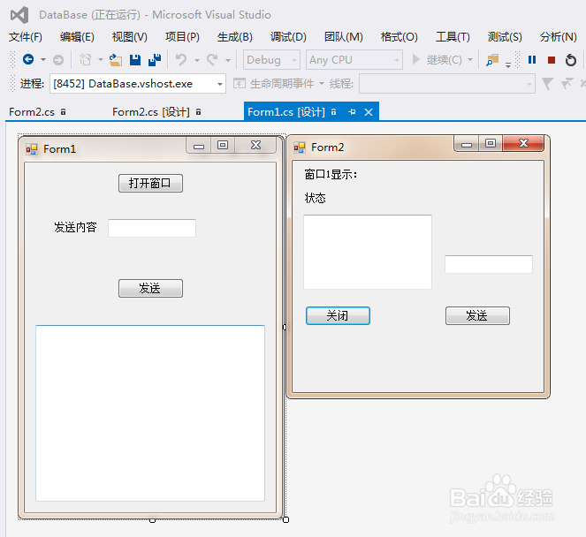
Task: Click the thread filter funnel icon
Action: coord(547,84)
